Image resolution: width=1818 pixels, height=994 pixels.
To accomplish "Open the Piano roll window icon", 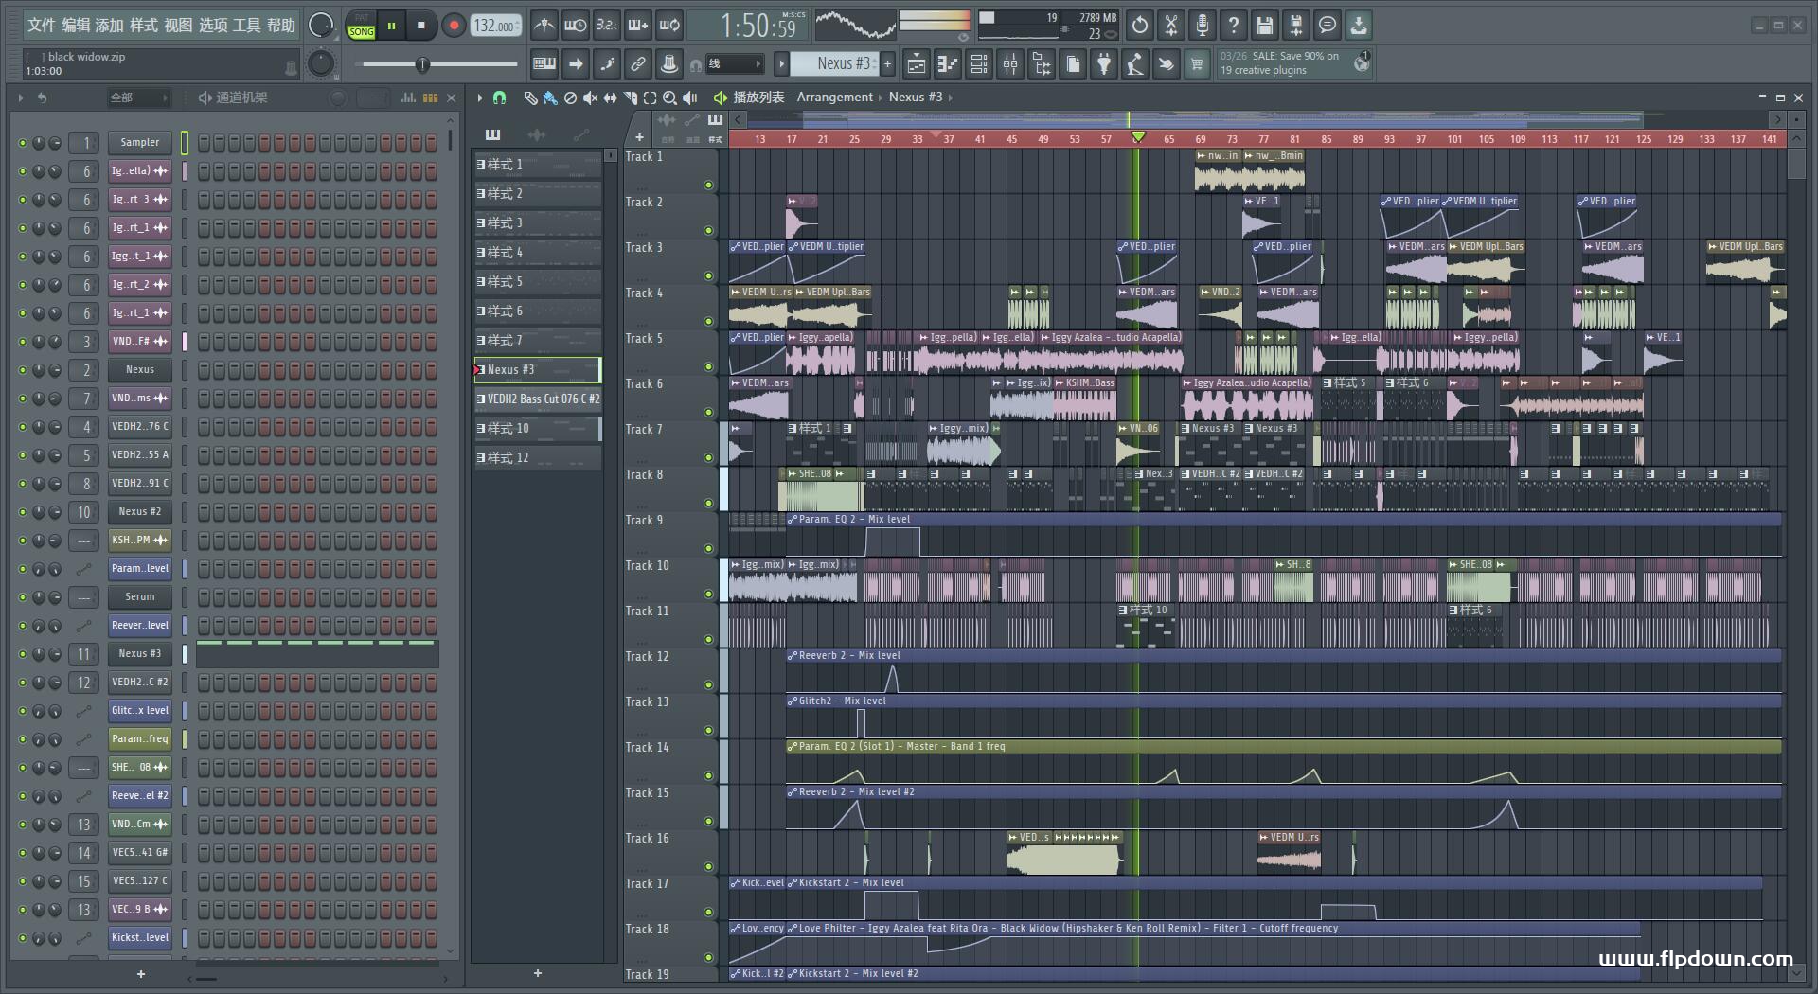I will [x=948, y=64].
